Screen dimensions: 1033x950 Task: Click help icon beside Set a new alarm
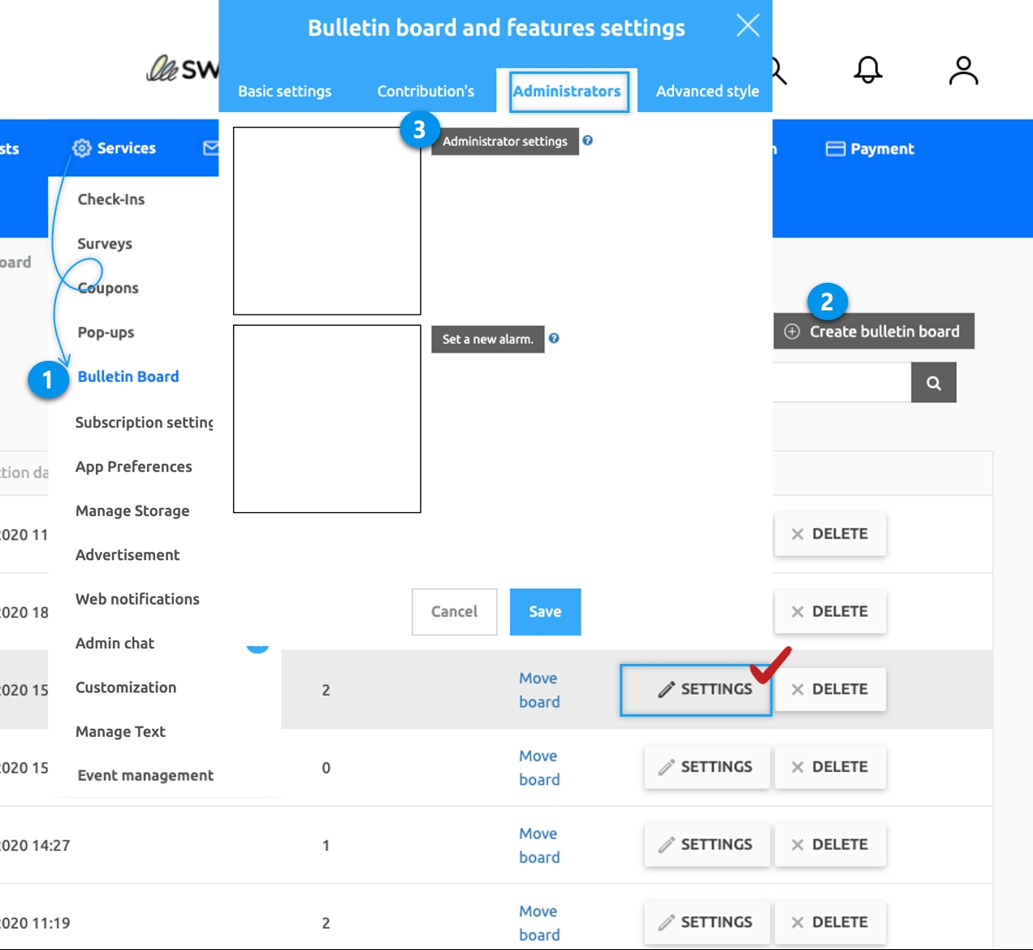coord(554,338)
